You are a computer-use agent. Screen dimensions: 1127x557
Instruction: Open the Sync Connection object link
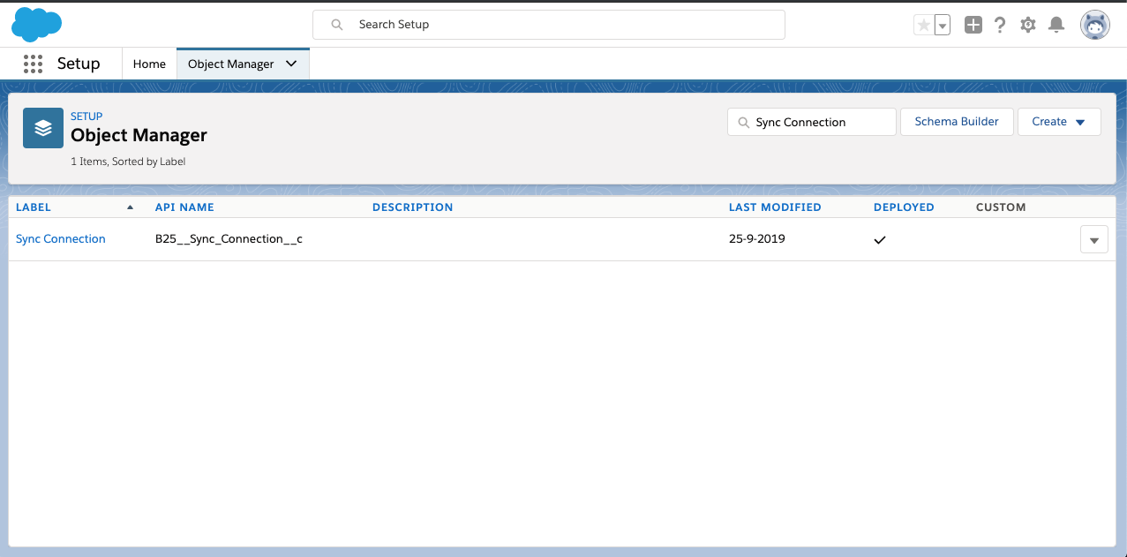[61, 239]
